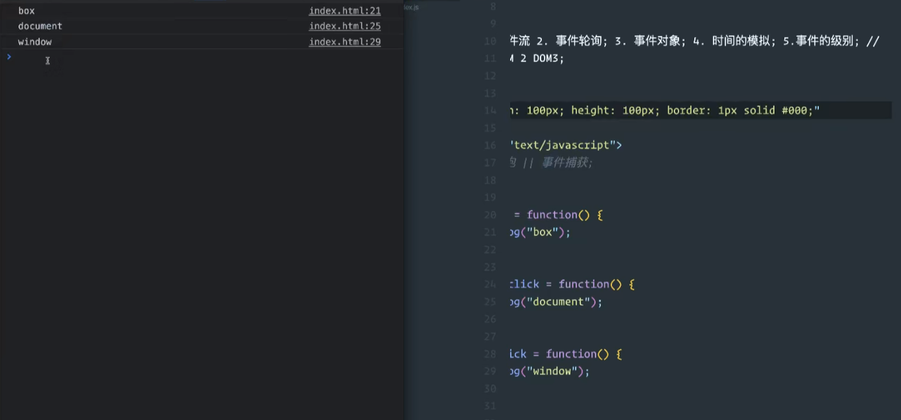Open the index.html:29 source link

pyautogui.click(x=344, y=42)
